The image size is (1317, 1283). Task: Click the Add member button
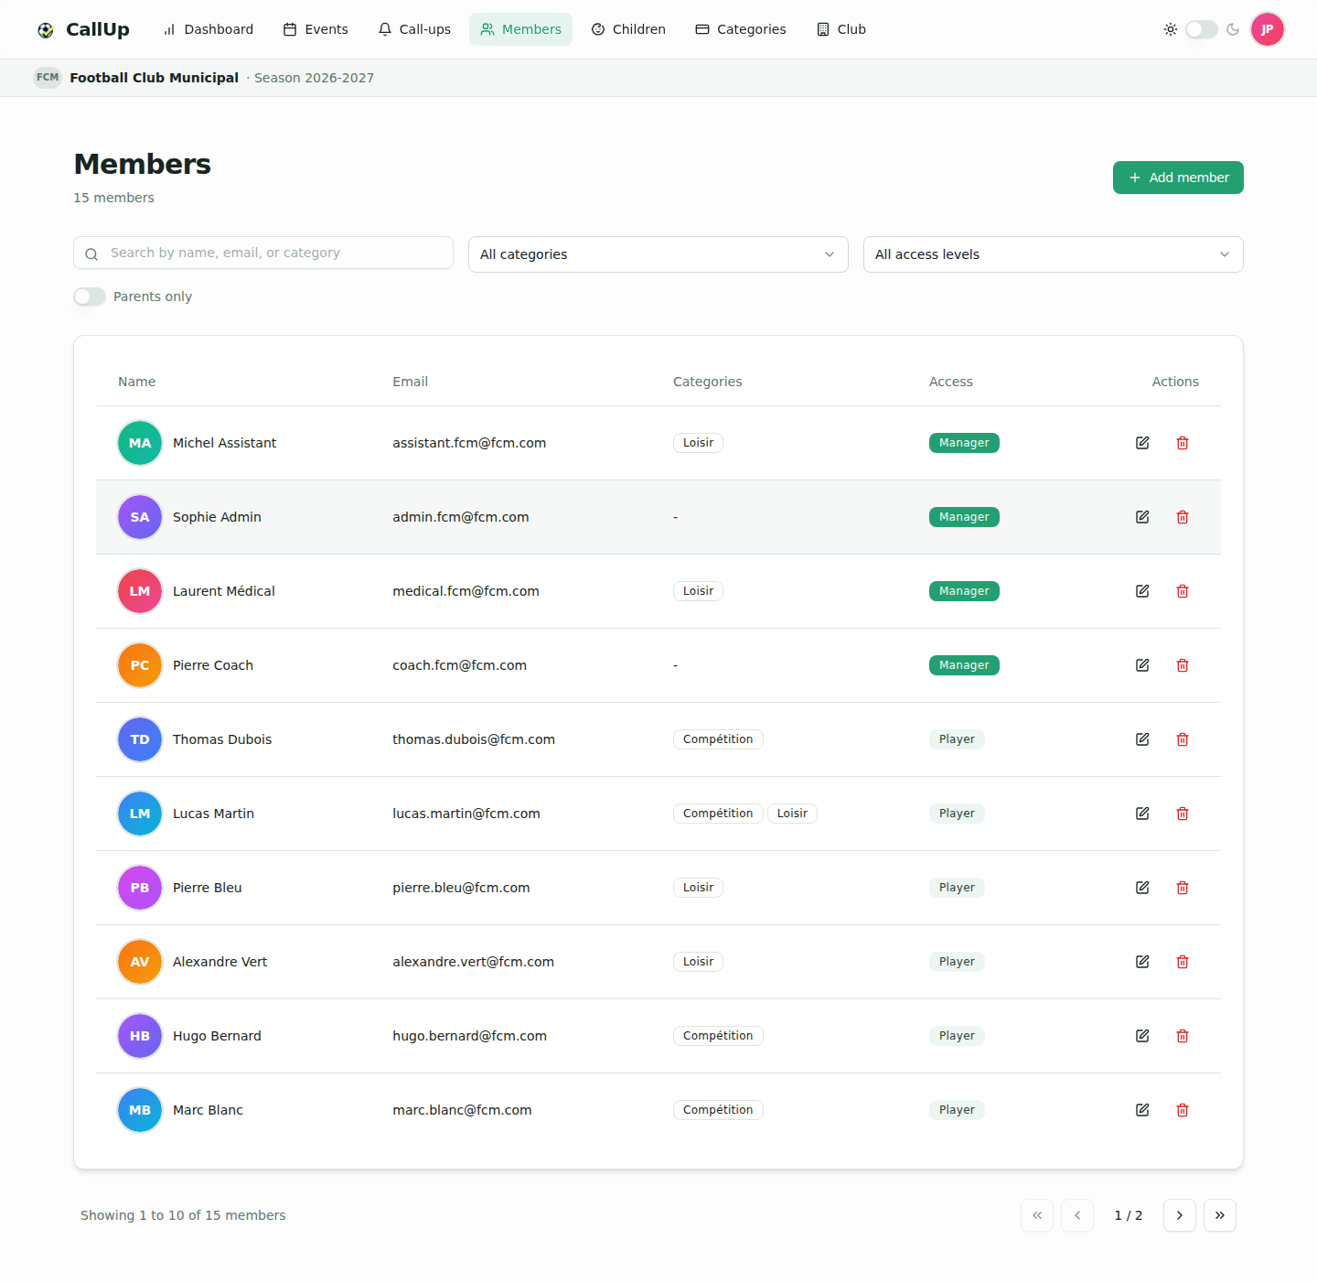pyautogui.click(x=1178, y=178)
